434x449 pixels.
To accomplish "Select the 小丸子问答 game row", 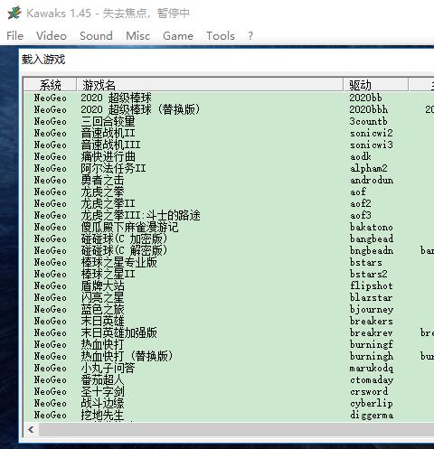I will (x=229, y=368).
